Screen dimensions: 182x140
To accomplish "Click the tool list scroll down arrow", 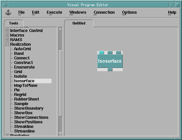I will pyautogui.click(x=60, y=134).
